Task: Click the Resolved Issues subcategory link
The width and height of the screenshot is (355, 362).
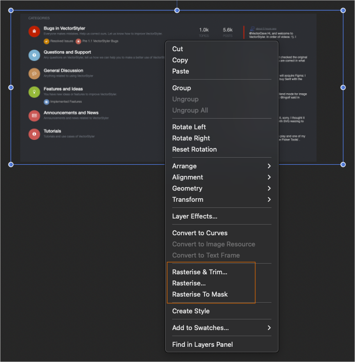Action: tap(62, 41)
